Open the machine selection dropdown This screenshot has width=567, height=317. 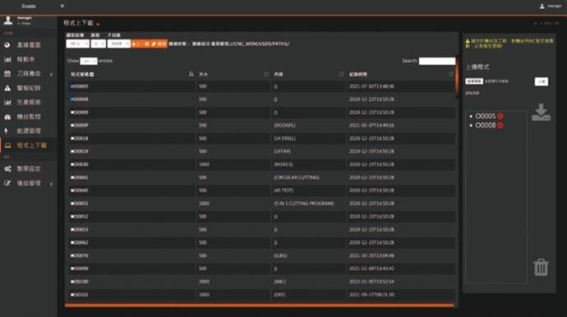point(77,44)
